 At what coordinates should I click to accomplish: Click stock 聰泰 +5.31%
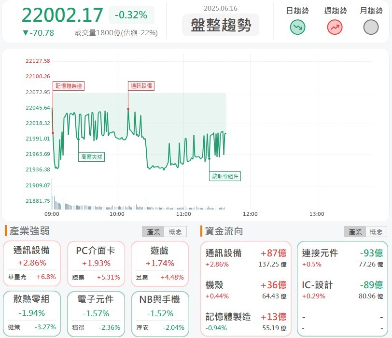click(x=96, y=277)
